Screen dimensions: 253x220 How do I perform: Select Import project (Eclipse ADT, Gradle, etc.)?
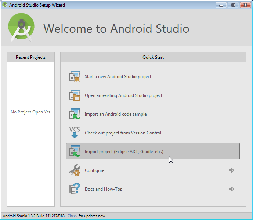pyautogui.click(x=153, y=151)
